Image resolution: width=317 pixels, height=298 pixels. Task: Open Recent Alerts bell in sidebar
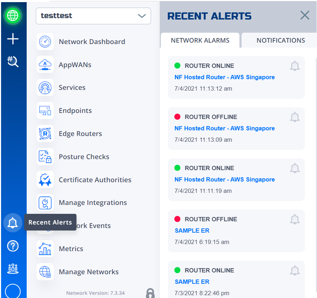(x=13, y=223)
